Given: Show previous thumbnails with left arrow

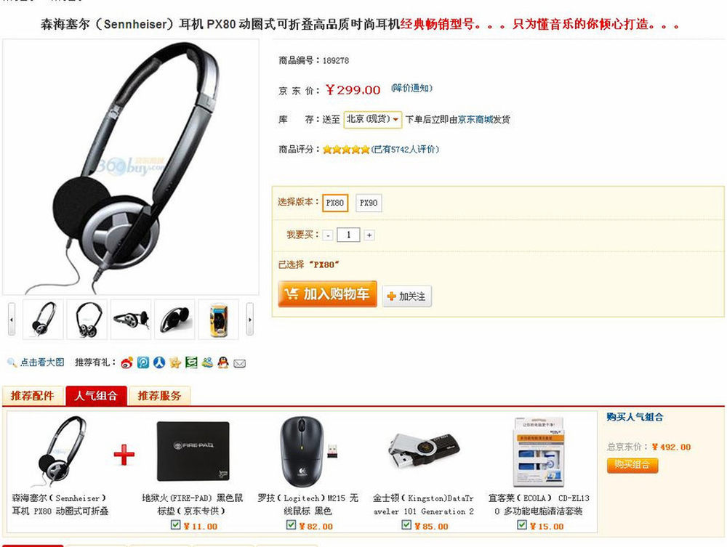Looking at the screenshot, I should [12, 320].
